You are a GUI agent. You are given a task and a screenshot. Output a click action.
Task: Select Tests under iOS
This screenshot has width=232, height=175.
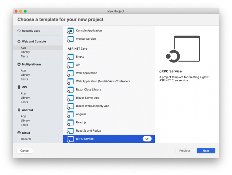25,102
